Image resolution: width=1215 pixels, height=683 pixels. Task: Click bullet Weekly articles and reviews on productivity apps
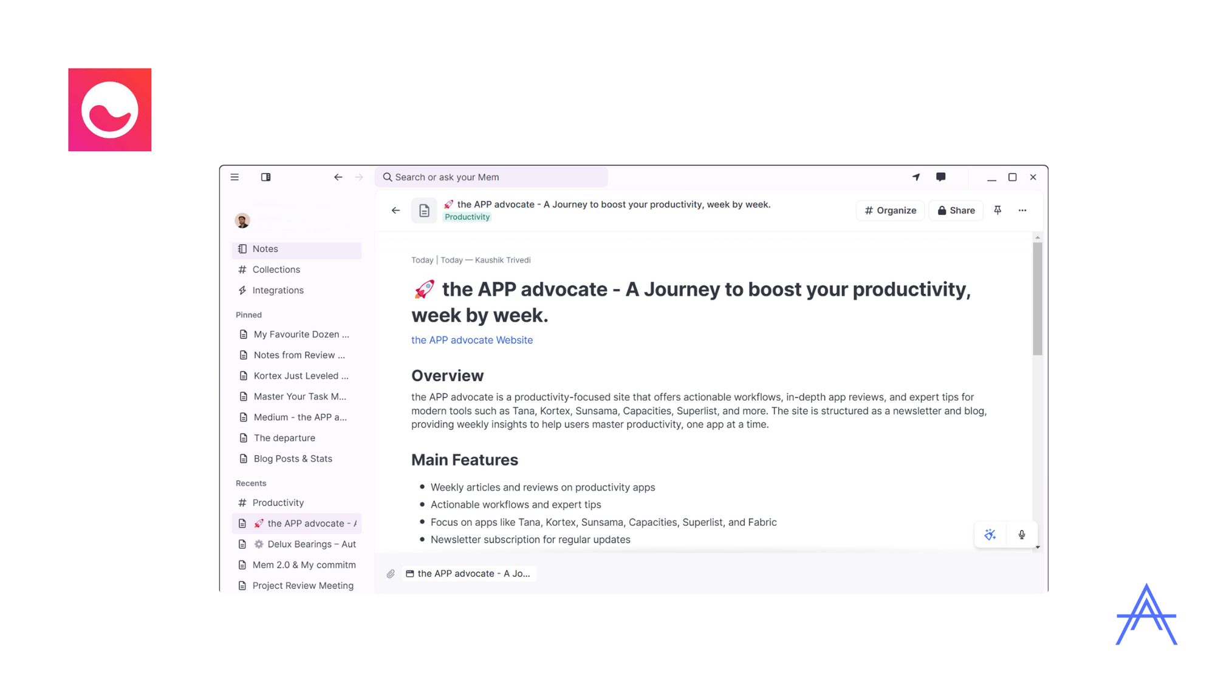[x=543, y=488]
